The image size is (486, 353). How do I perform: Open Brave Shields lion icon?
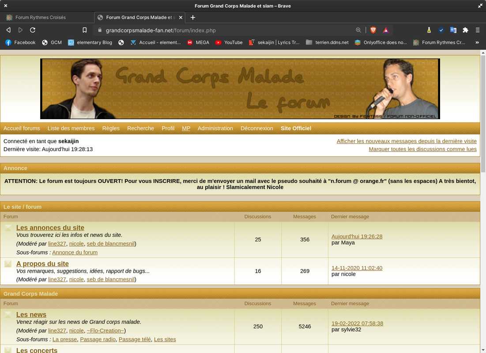point(373,30)
